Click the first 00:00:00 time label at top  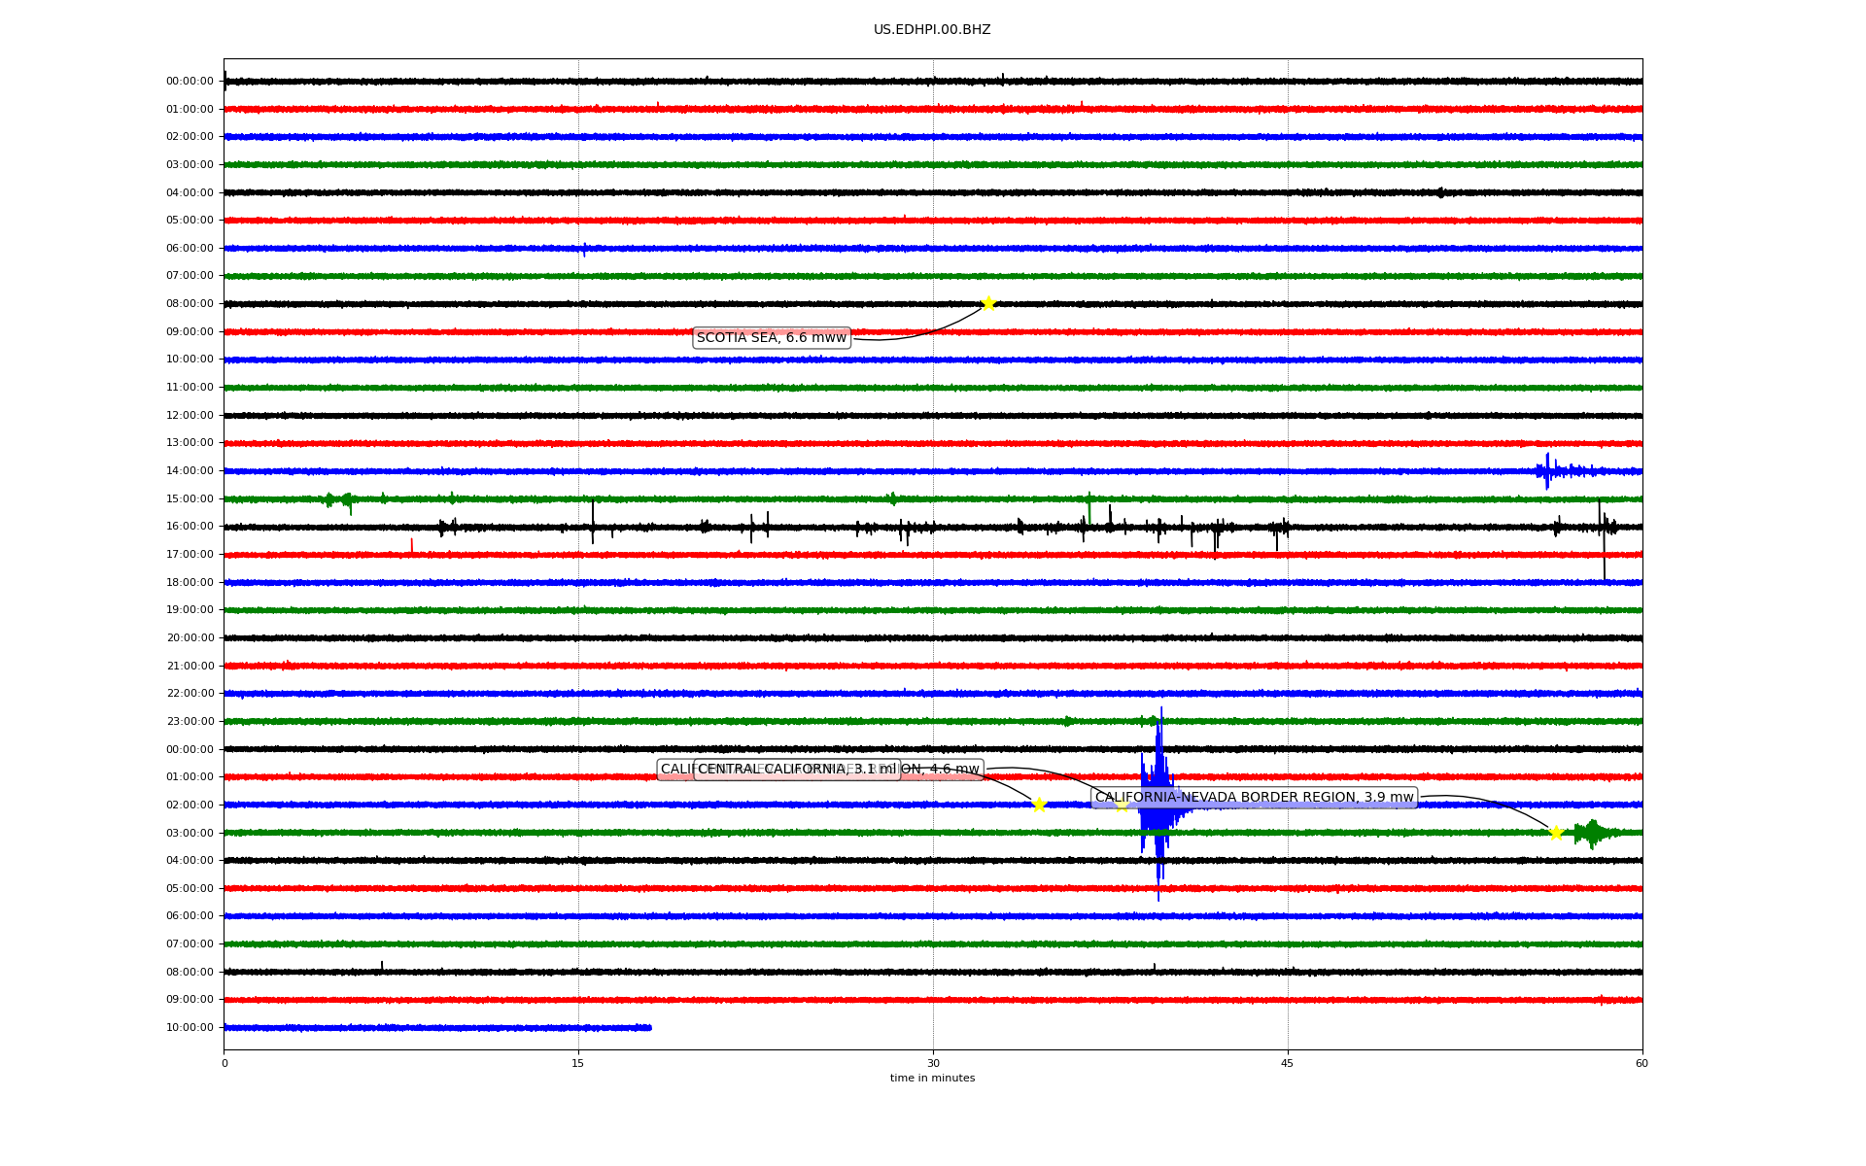[190, 82]
